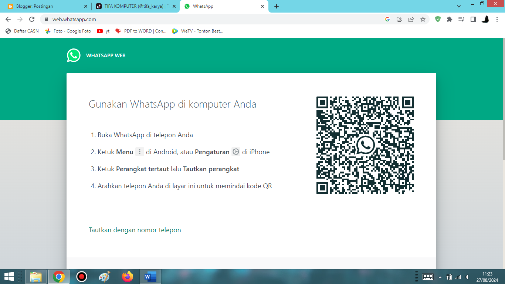This screenshot has width=505, height=284.
Task: Open the screen recorder taskbar icon
Action: point(82,277)
